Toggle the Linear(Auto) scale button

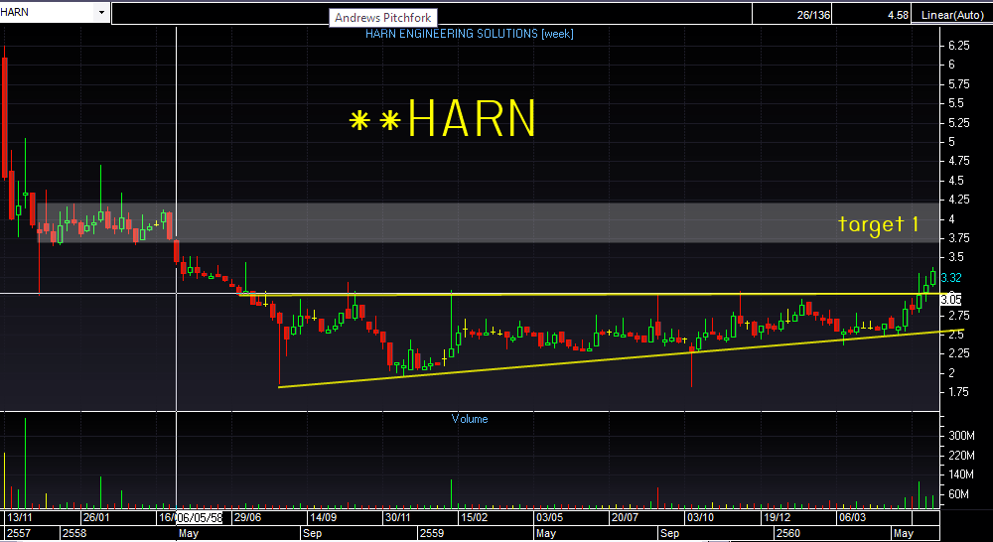[x=952, y=15]
